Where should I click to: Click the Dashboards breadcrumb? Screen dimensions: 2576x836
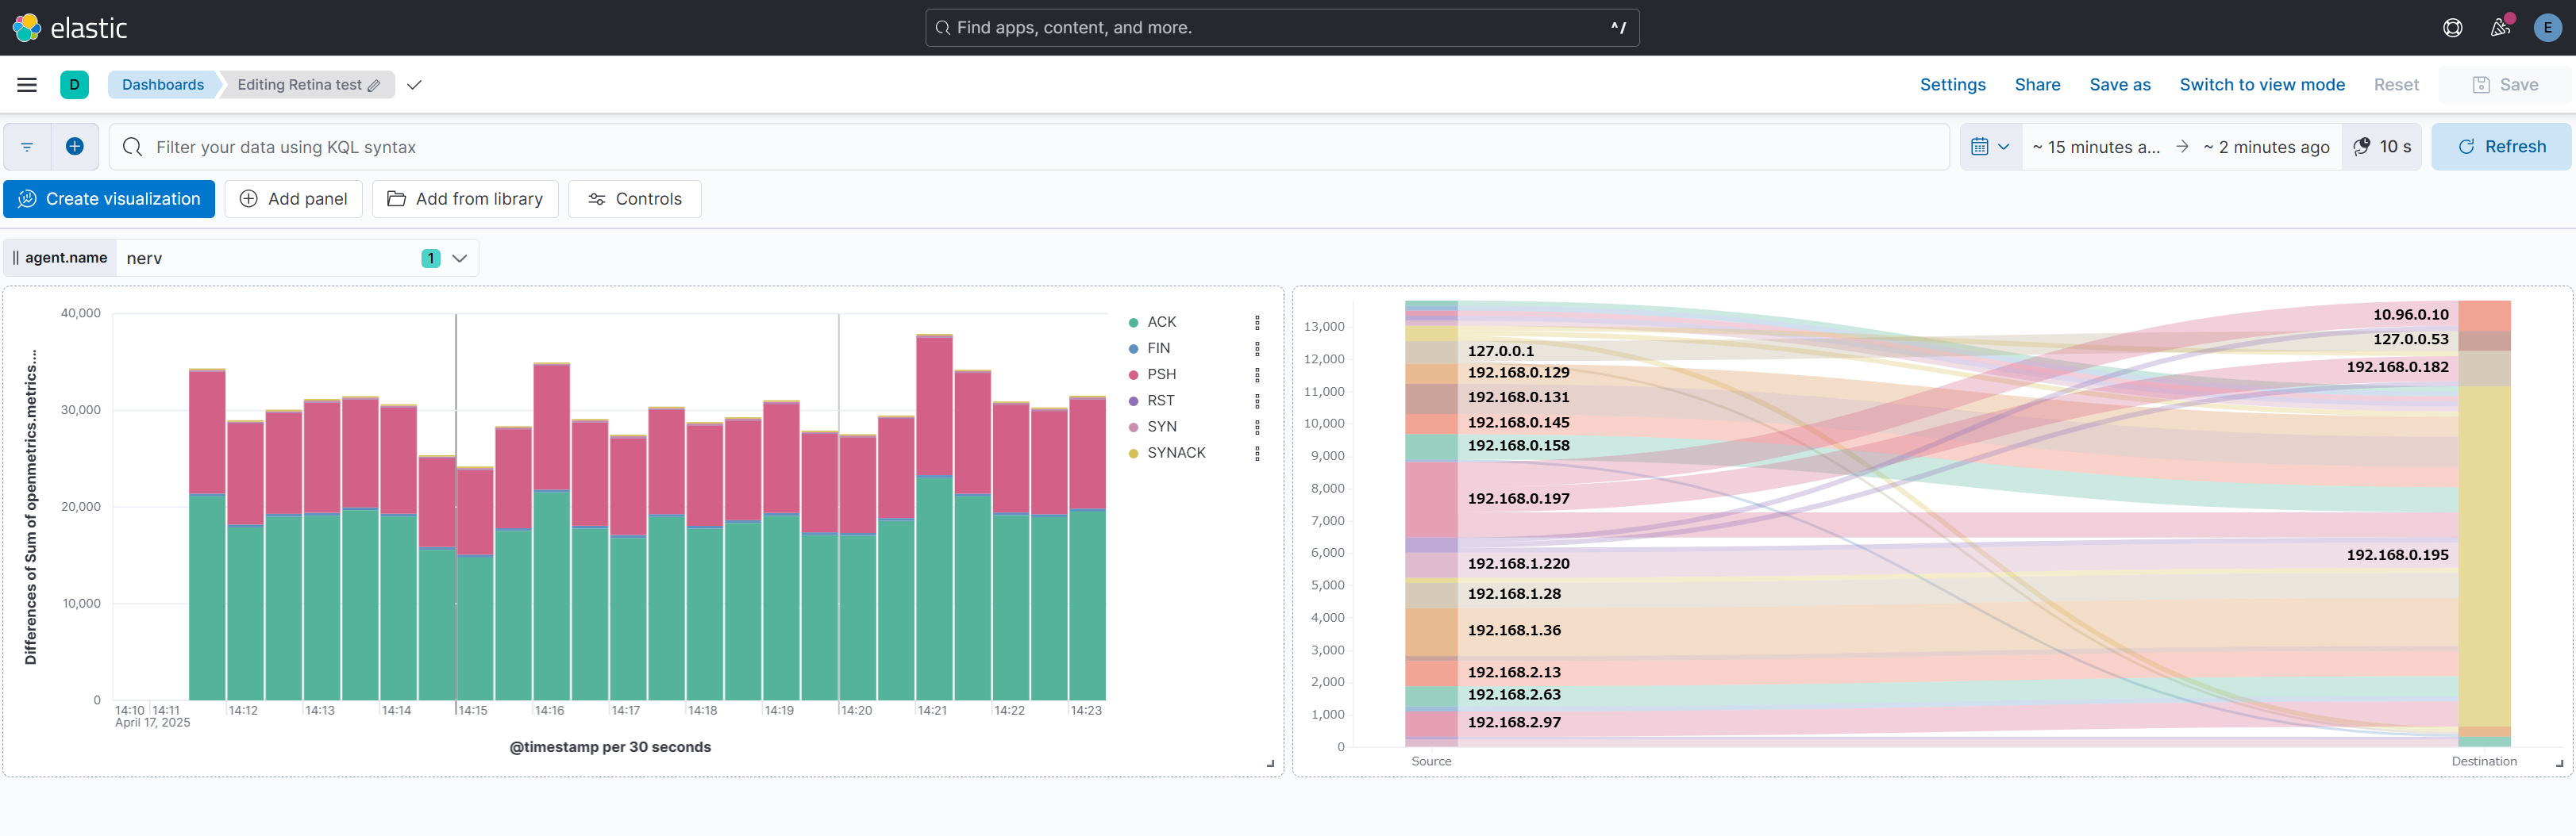click(163, 85)
